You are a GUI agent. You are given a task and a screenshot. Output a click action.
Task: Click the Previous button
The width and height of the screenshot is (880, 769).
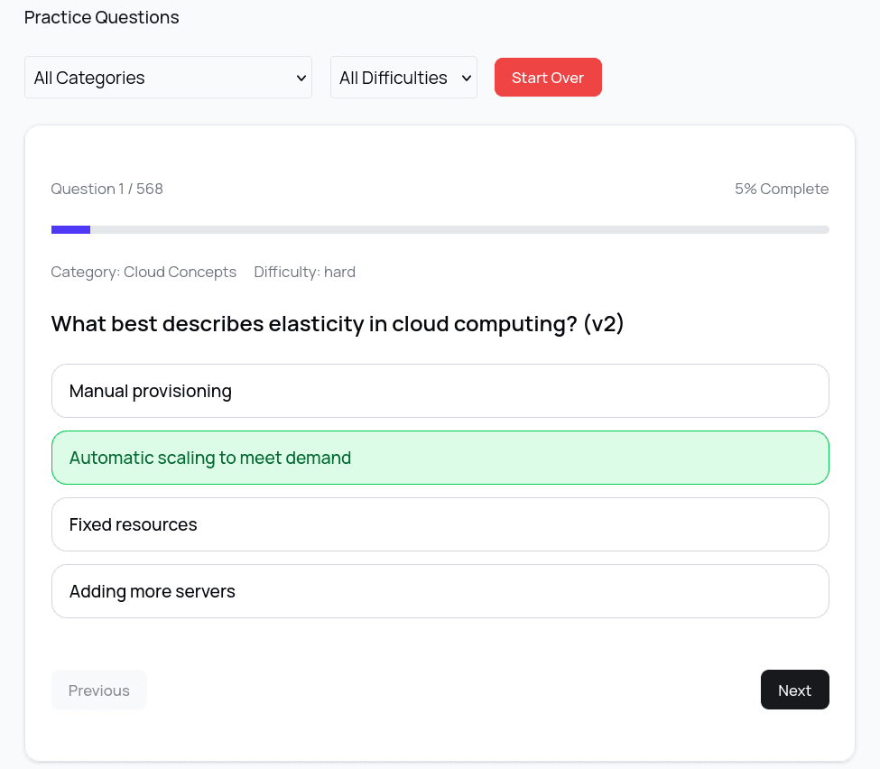coord(98,690)
